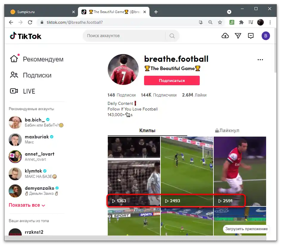Click the search magnifier icon in TikTok
This screenshot has width=281, height=245.
coord(172,36)
